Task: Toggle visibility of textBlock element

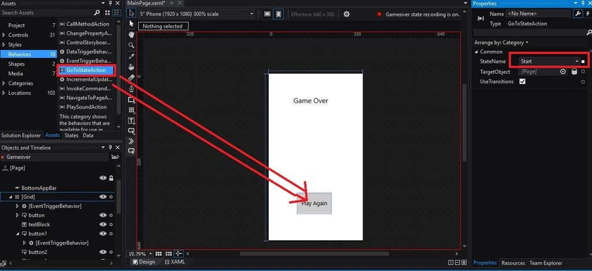Action: (x=103, y=224)
